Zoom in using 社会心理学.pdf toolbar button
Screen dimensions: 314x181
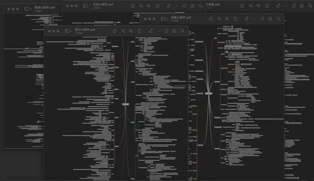pyautogui.click(x=149, y=6)
